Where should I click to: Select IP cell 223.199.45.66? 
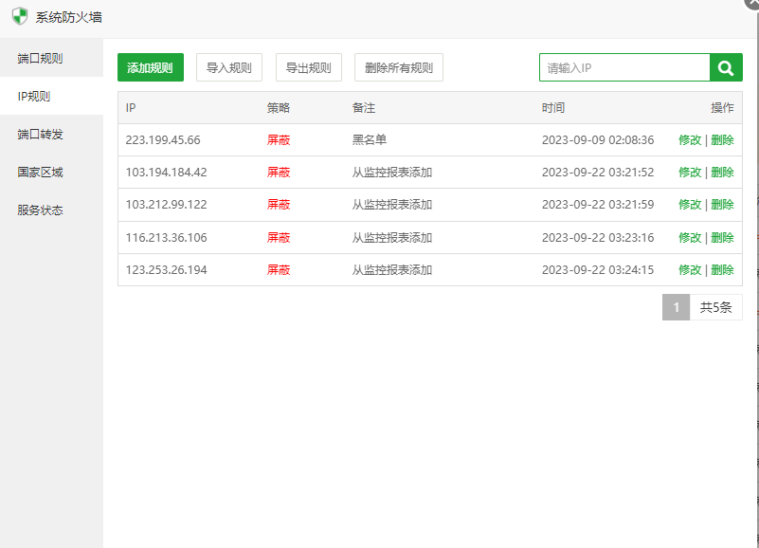coord(163,140)
